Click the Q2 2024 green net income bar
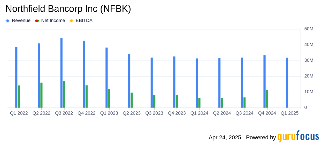Viewport: 321px width, 144px height. (x=222, y=103)
